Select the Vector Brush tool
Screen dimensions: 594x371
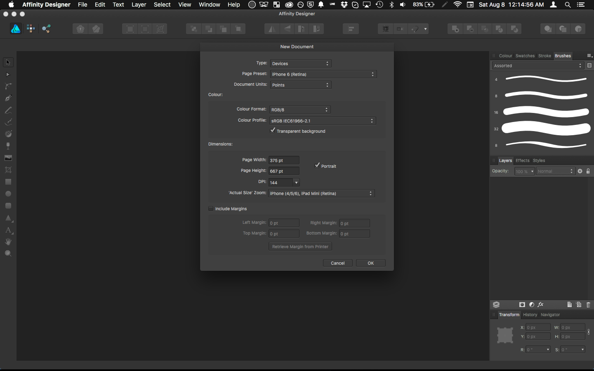click(8, 122)
